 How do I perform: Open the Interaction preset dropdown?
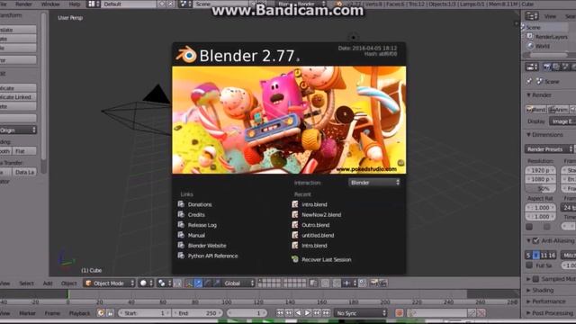point(374,182)
